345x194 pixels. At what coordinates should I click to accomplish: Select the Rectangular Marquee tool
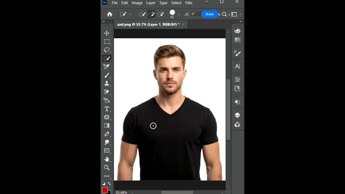tap(107, 41)
